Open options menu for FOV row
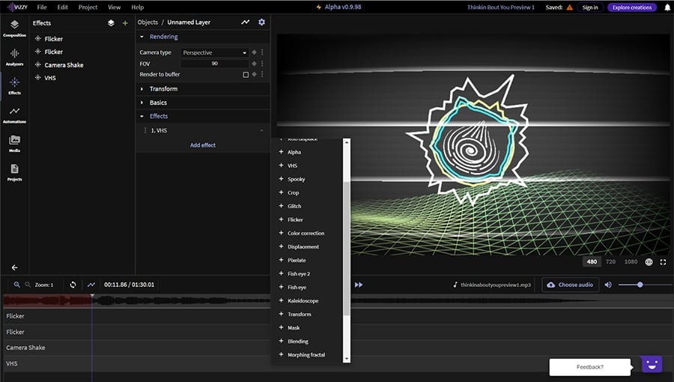 [262, 63]
